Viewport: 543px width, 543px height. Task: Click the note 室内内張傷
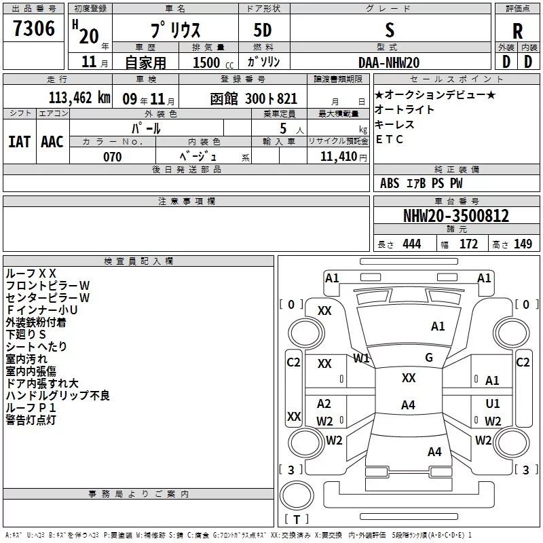pos(31,371)
